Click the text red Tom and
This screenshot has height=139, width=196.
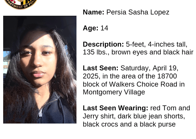point(170,108)
